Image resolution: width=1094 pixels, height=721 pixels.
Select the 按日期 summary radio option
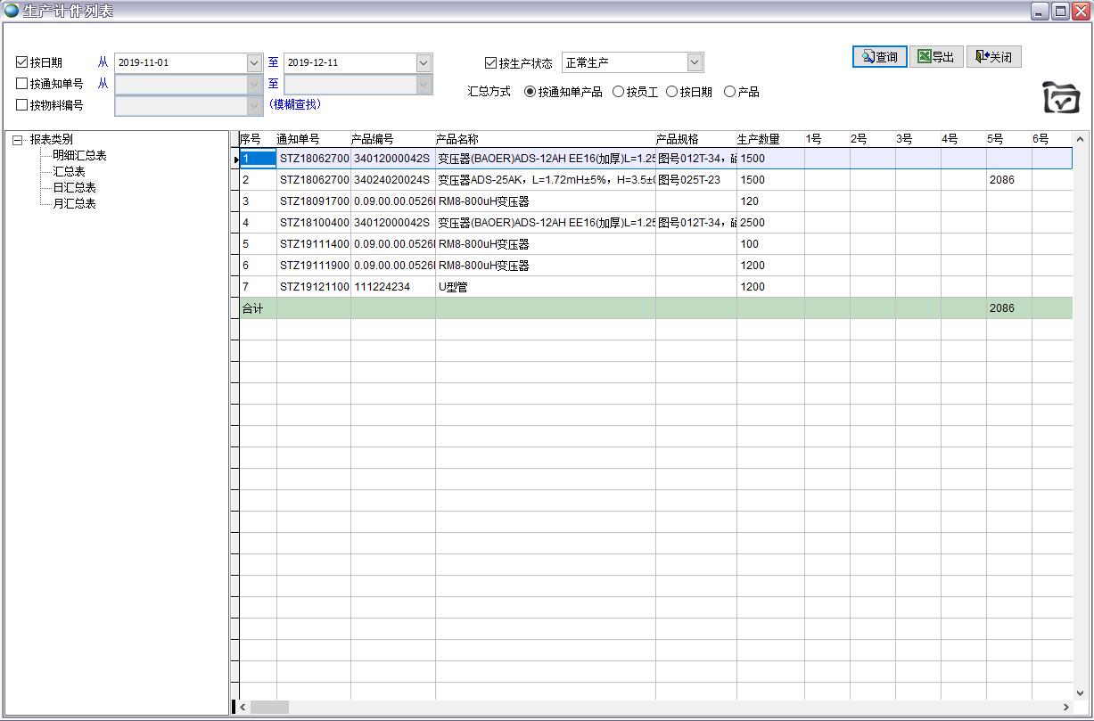pos(671,91)
